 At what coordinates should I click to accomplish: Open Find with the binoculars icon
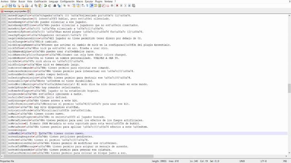point(55,6)
